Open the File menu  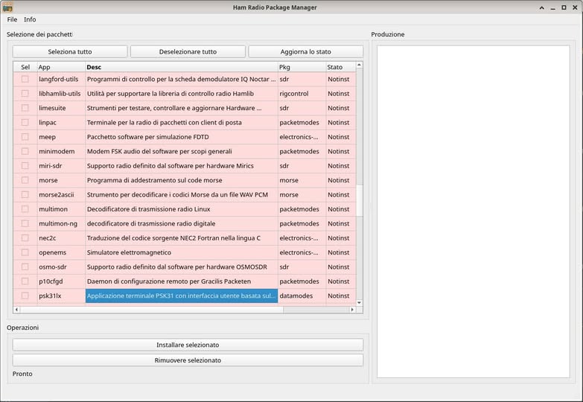tap(12, 19)
